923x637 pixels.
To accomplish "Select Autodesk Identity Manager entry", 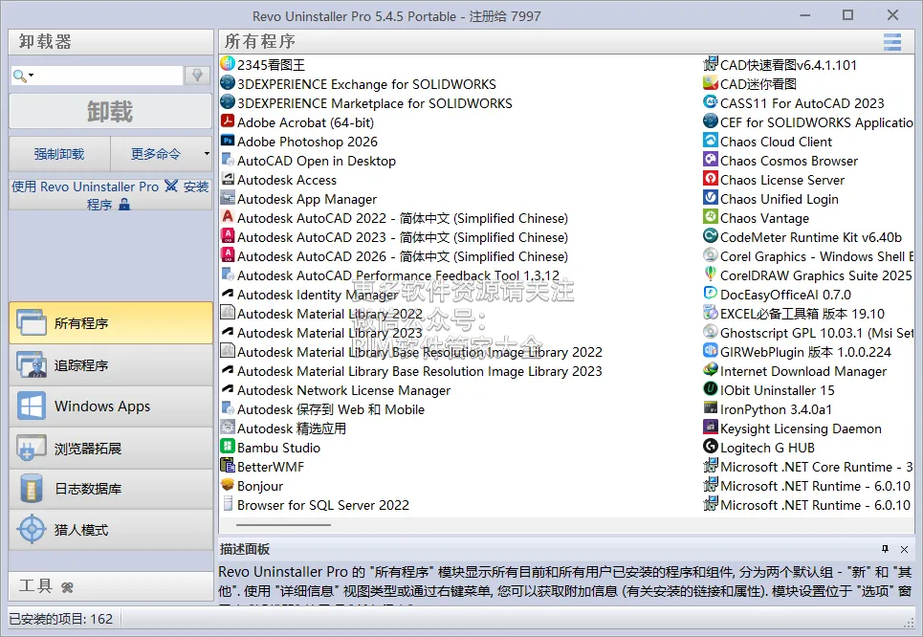I will tap(310, 294).
